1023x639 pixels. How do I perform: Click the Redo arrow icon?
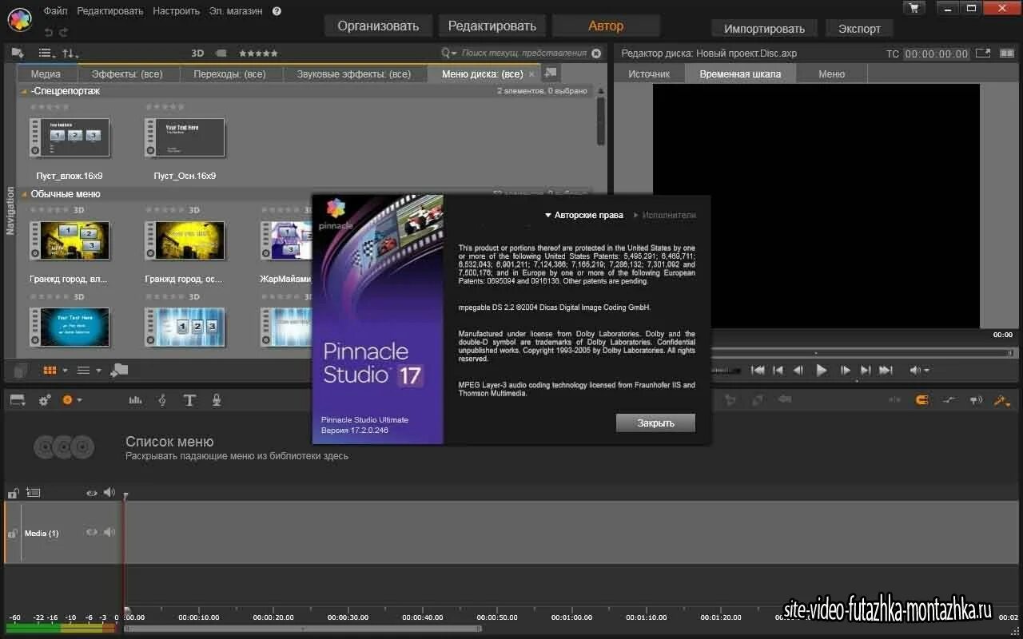pos(64,32)
